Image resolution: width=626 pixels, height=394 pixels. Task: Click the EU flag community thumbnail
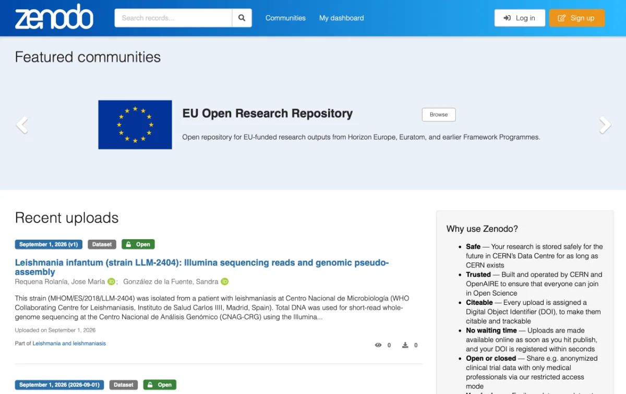click(x=135, y=125)
